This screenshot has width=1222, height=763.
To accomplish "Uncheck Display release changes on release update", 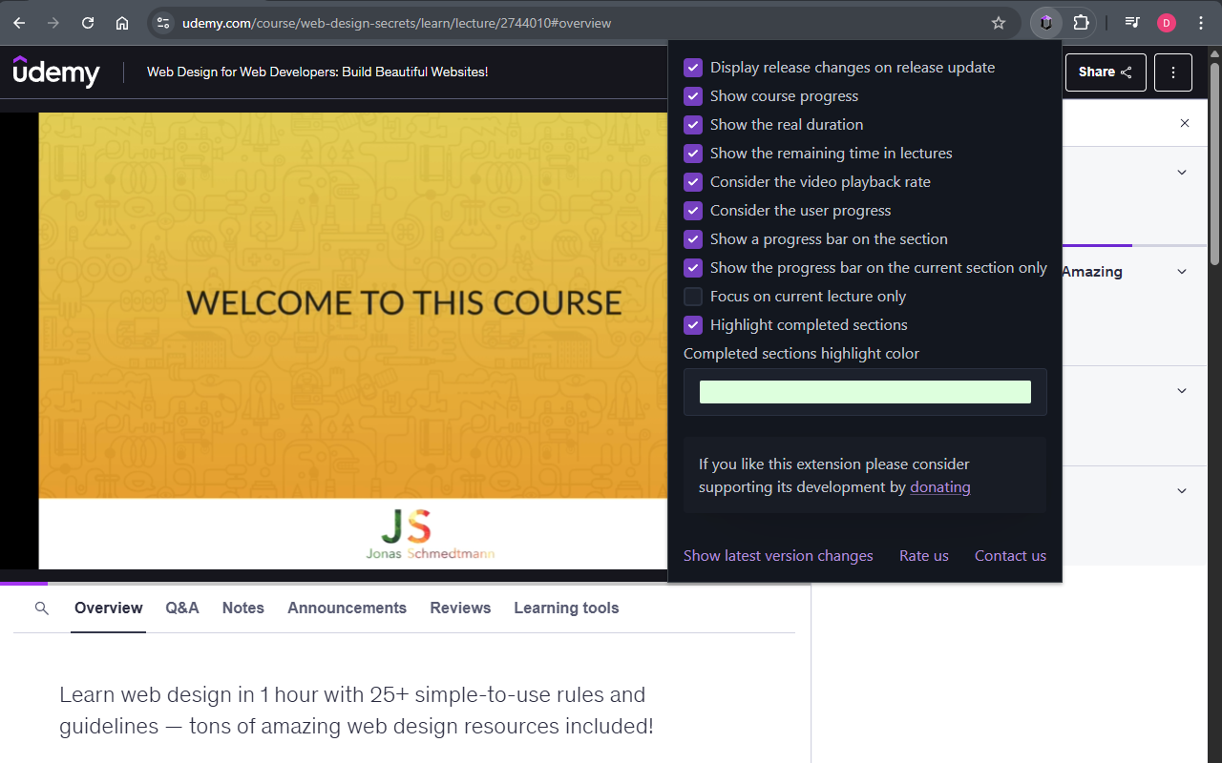I will (693, 68).
